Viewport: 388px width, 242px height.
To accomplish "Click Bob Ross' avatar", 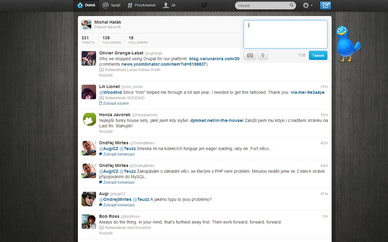I will click(x=89, y=222).
